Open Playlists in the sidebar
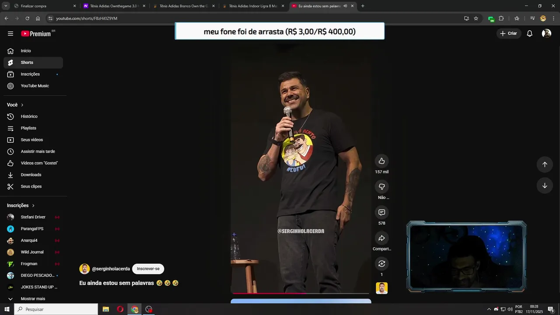This screenshot has height=315, width=560. 33,128
